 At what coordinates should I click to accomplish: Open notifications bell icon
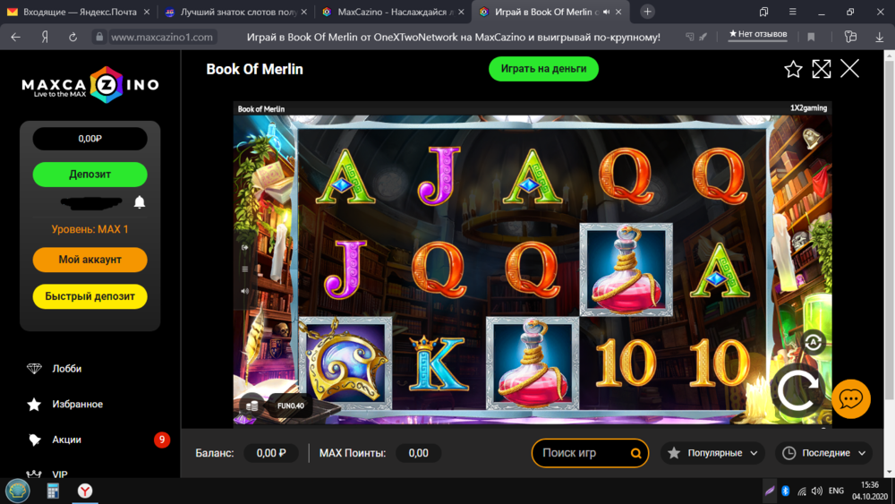[x=140, y=202]
